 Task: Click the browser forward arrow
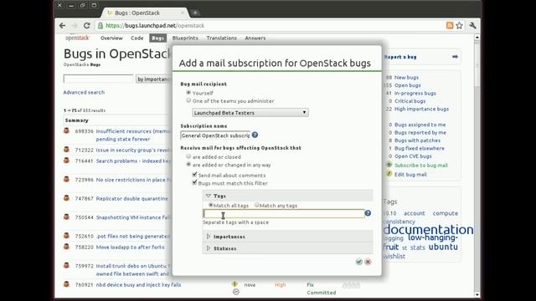pyautogui.click(x=75, y=26)
